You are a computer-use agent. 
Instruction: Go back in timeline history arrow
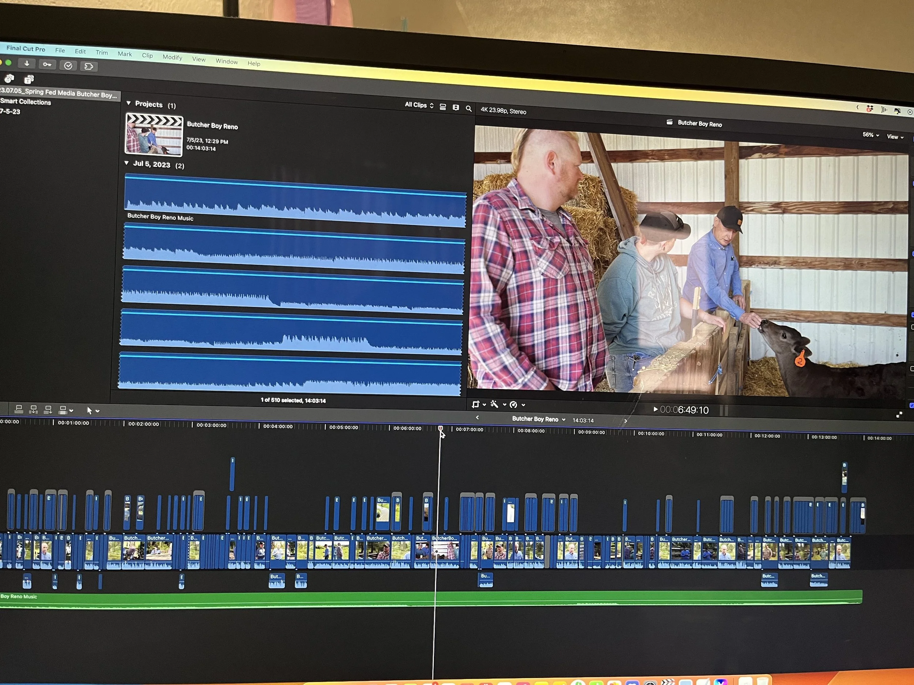click(x=477, y=418)
